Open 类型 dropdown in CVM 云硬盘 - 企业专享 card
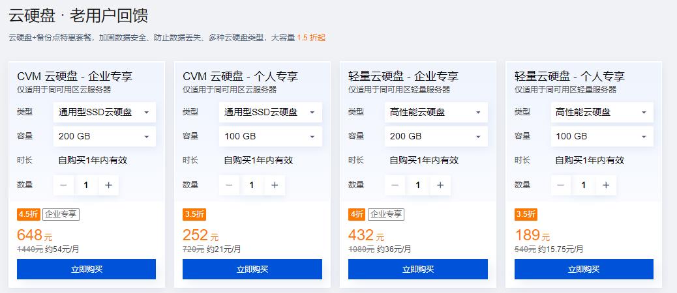 coord(104,113)
